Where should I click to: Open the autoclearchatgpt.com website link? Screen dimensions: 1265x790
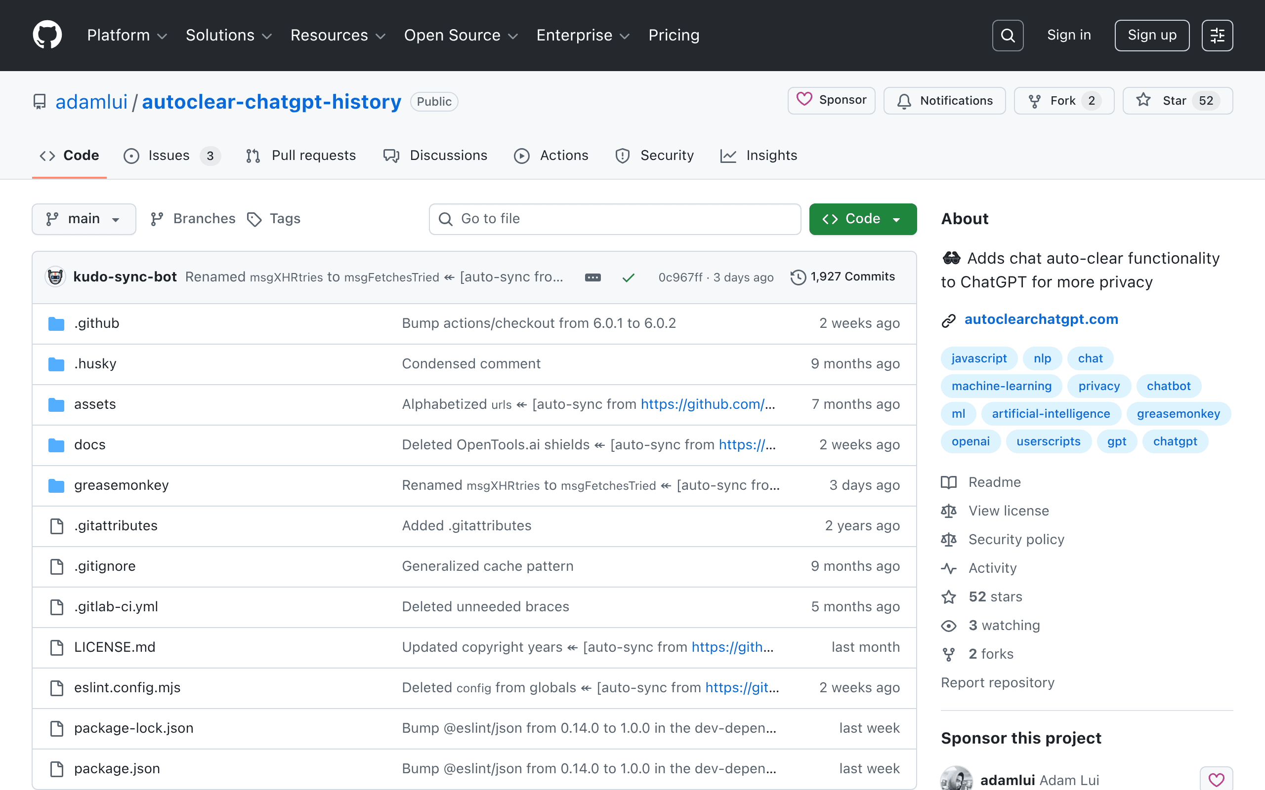[1041, 319]
